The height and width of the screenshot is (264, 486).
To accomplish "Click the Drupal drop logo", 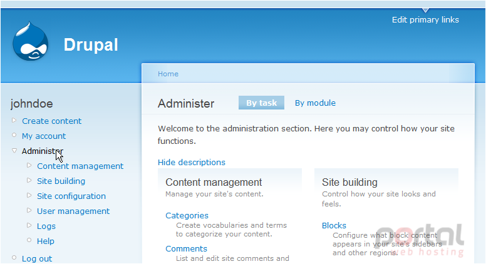I will click(x=30, y=41).
